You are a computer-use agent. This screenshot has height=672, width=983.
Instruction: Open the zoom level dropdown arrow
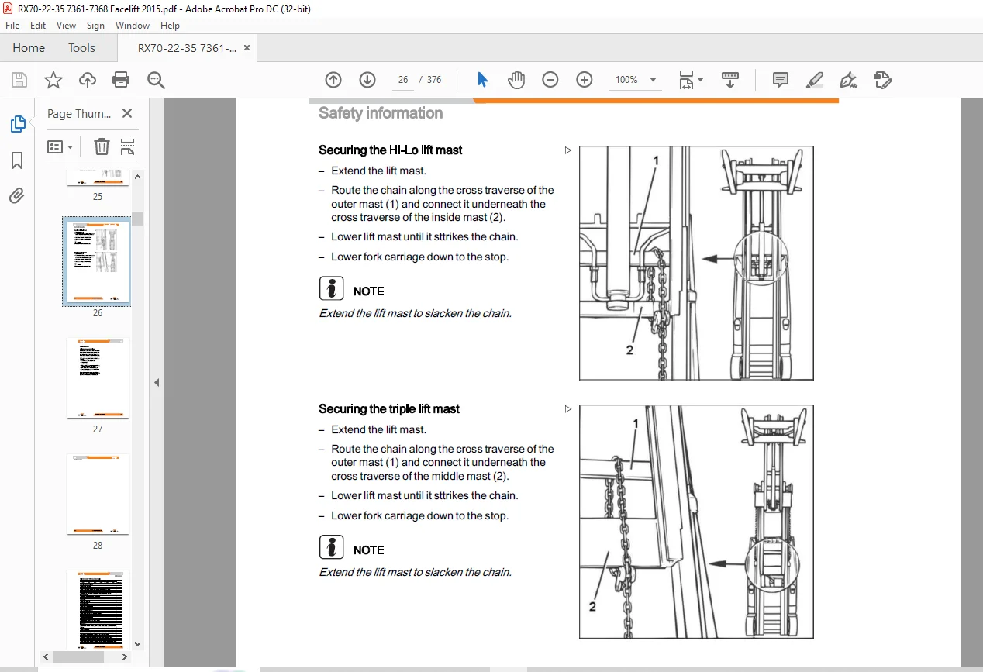coord(653,80)
